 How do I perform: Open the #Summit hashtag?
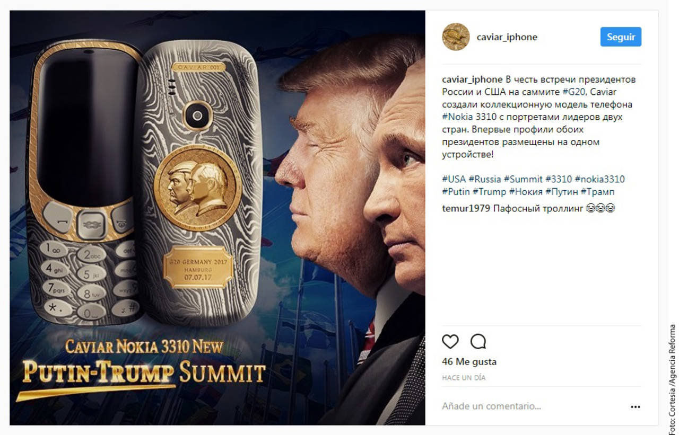pos(523,179)
